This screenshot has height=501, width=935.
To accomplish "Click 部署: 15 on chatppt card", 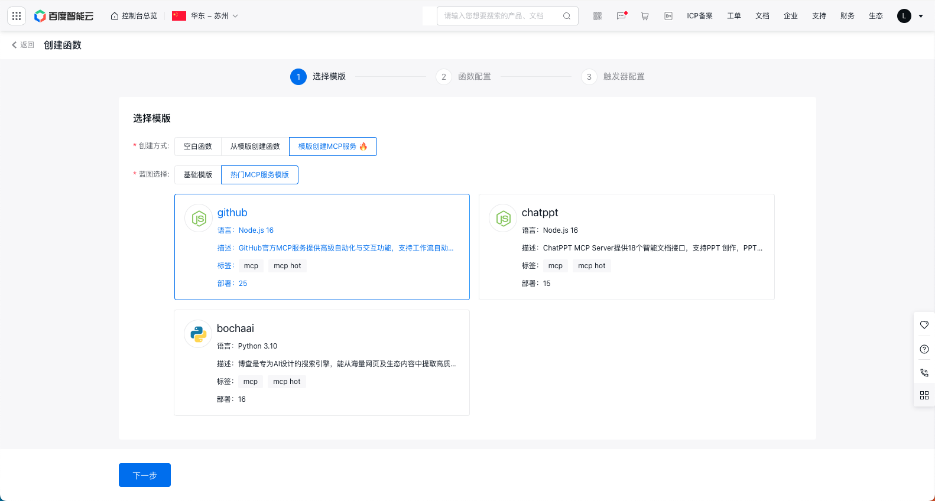I will [536, 284].
